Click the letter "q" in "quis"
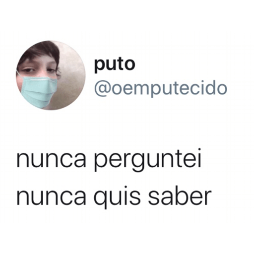The width and height of the screenshot is (254, 254). [x=100, y=200]
